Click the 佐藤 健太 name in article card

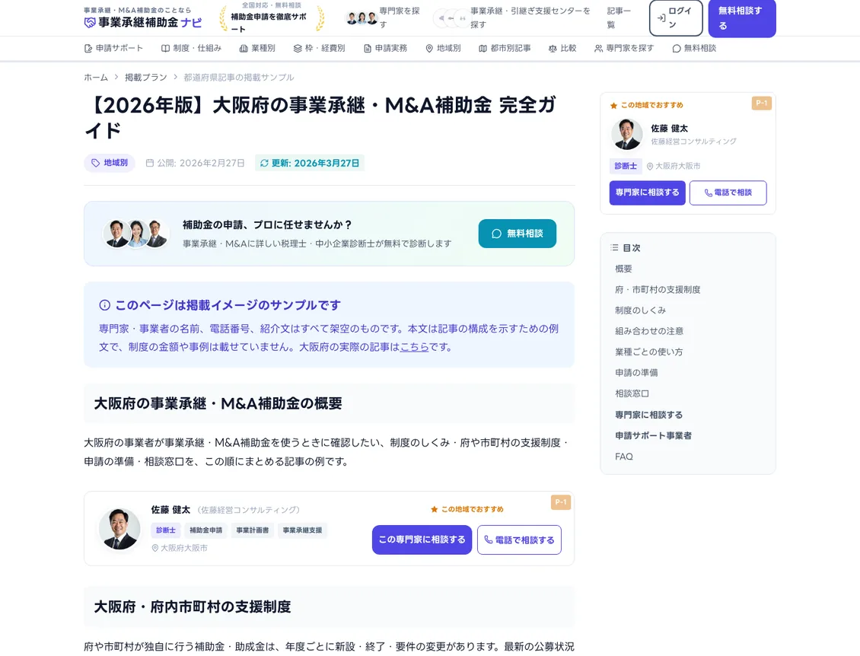point(170,510)
